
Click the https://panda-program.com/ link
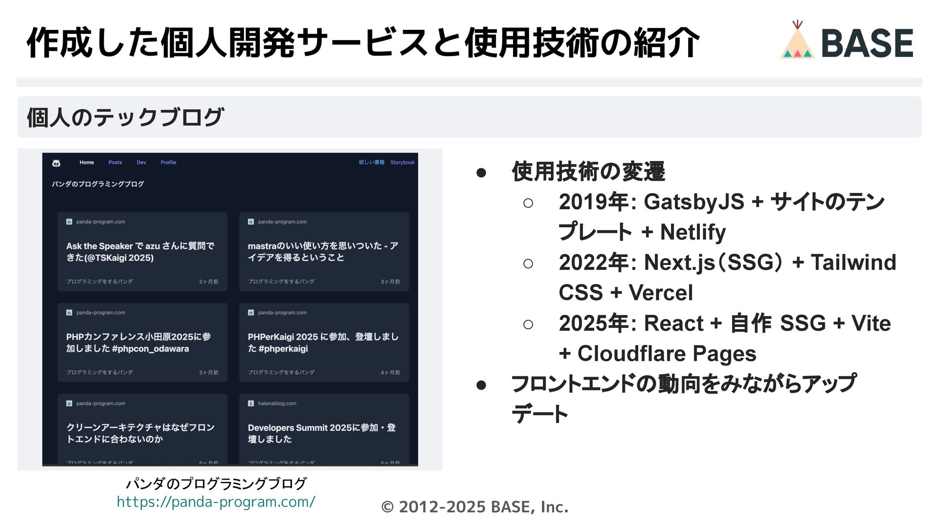pos(216,502)
